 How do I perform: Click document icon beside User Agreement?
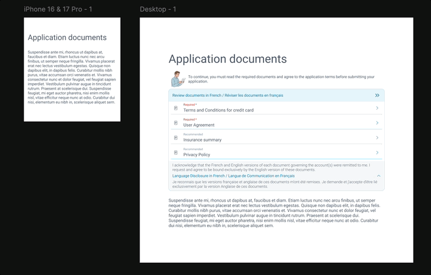[175, 123]
